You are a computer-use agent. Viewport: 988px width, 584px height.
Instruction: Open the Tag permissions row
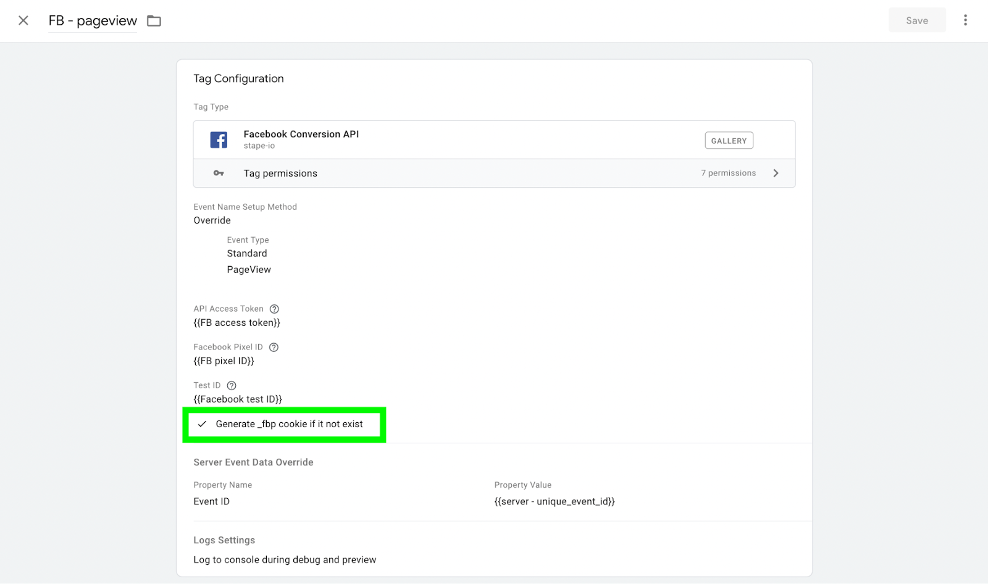tap(494, 173)
